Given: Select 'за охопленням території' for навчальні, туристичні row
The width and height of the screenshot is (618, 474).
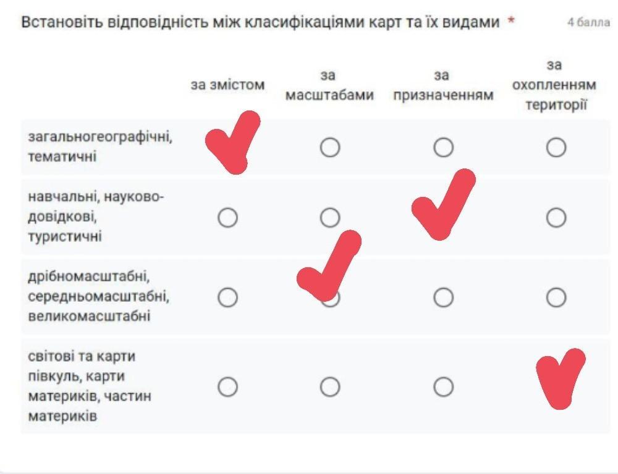Looking at the screenshot, I should pos(556,217).
